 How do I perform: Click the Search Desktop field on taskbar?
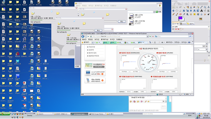pyautogui.click(x=163, y=114)
